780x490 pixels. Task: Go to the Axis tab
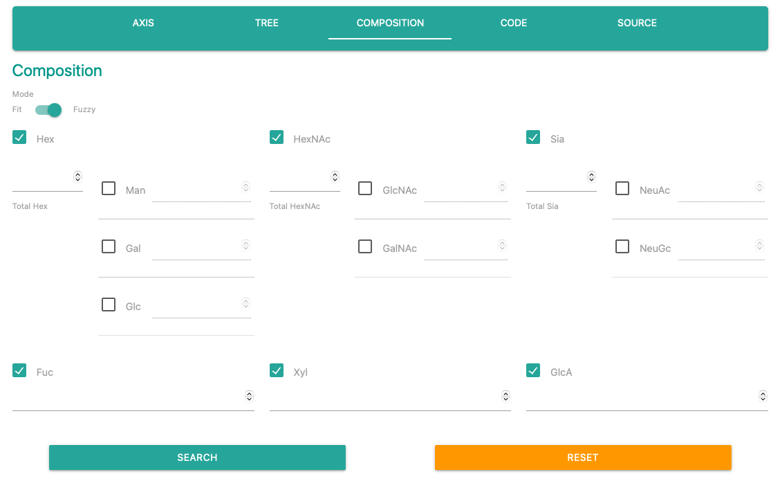143,23
